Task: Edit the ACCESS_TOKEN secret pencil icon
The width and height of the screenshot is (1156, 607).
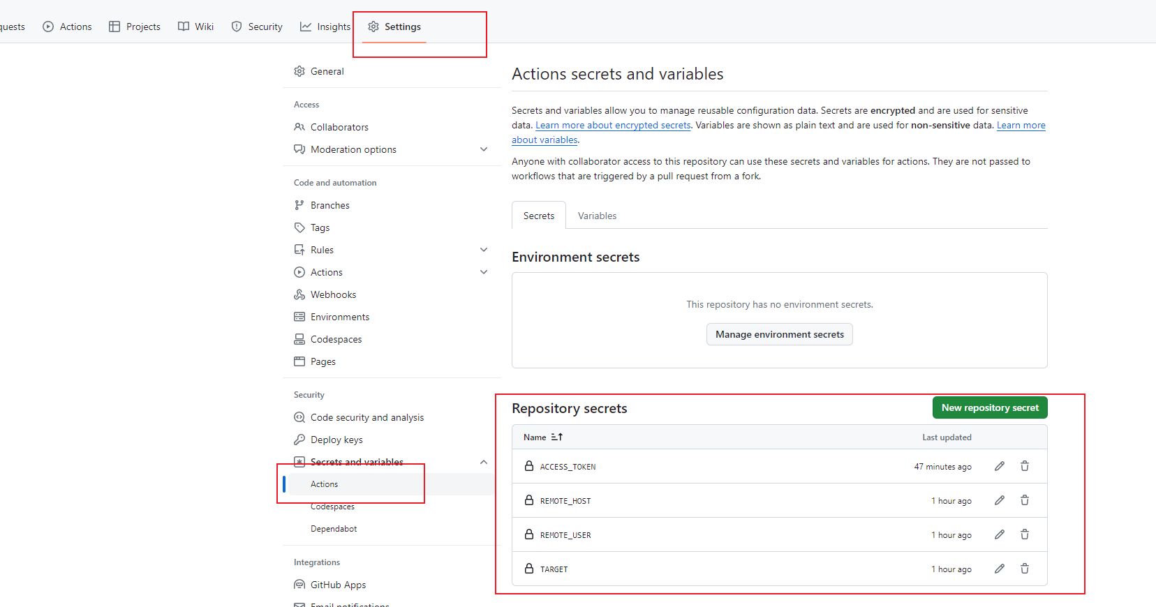Action: (1000, 466)
